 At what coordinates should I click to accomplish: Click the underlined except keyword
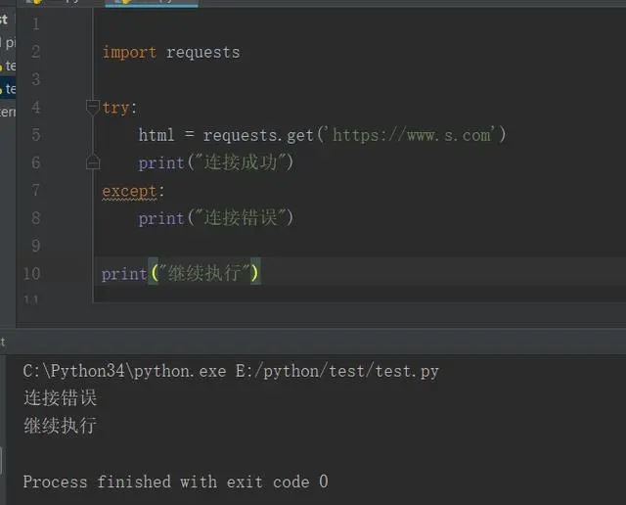coord(129,192)
